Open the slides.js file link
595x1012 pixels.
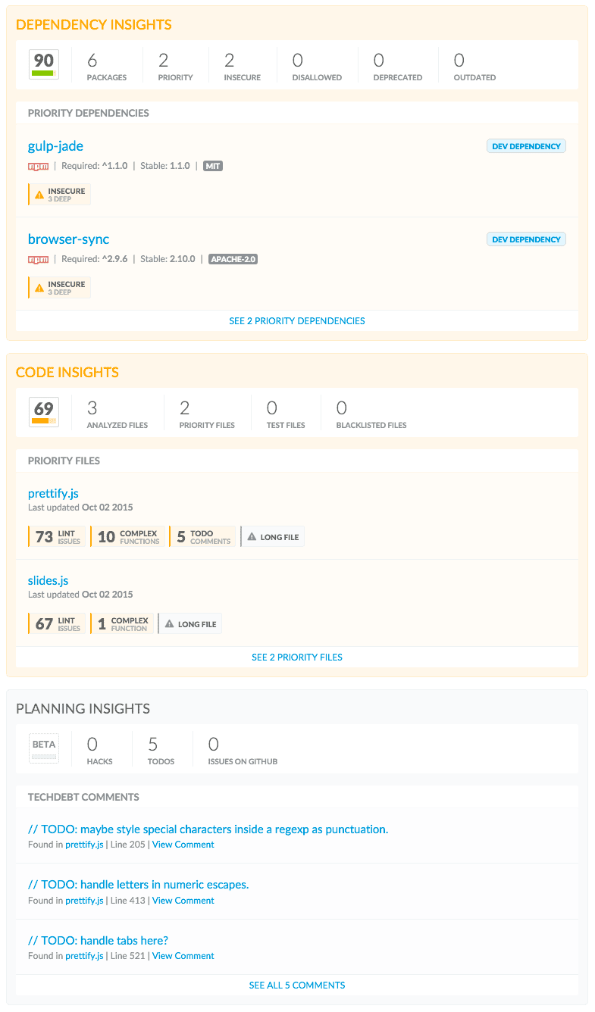point(48,581)
